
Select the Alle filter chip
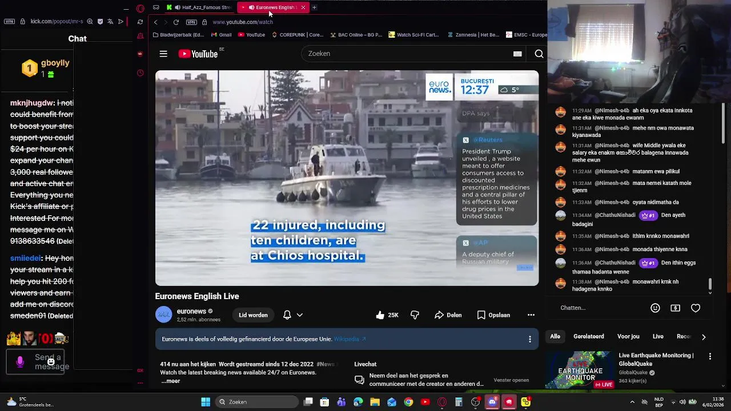(555, 337)
